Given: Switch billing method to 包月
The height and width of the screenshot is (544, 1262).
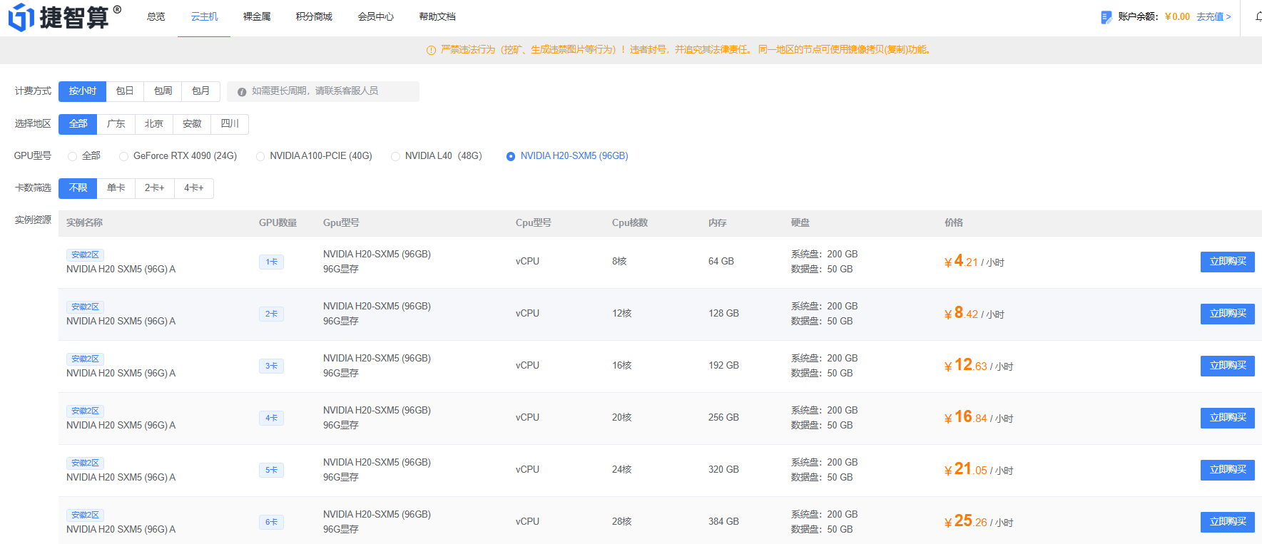Looking at the screenshot, I should [x=200, y=91].
